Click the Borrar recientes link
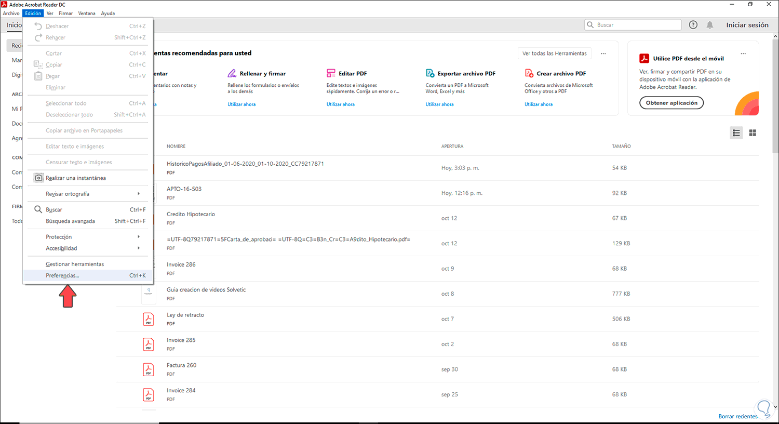Screen dimensions: 779x424 [737, 416]
